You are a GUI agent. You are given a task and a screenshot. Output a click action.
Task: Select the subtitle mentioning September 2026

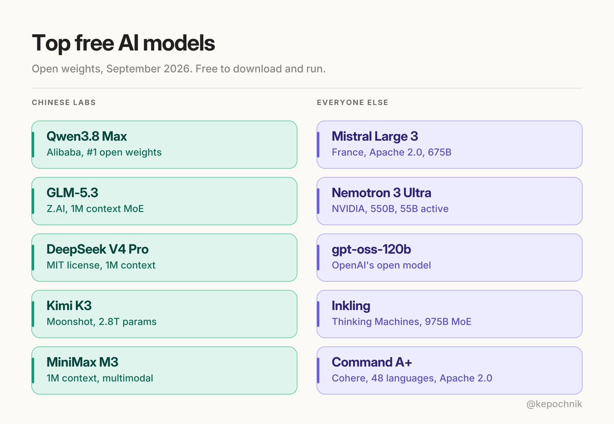click(179, 69)
